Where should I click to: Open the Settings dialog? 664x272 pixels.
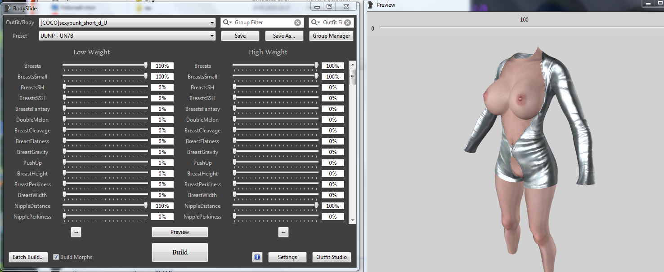[287, 257]
